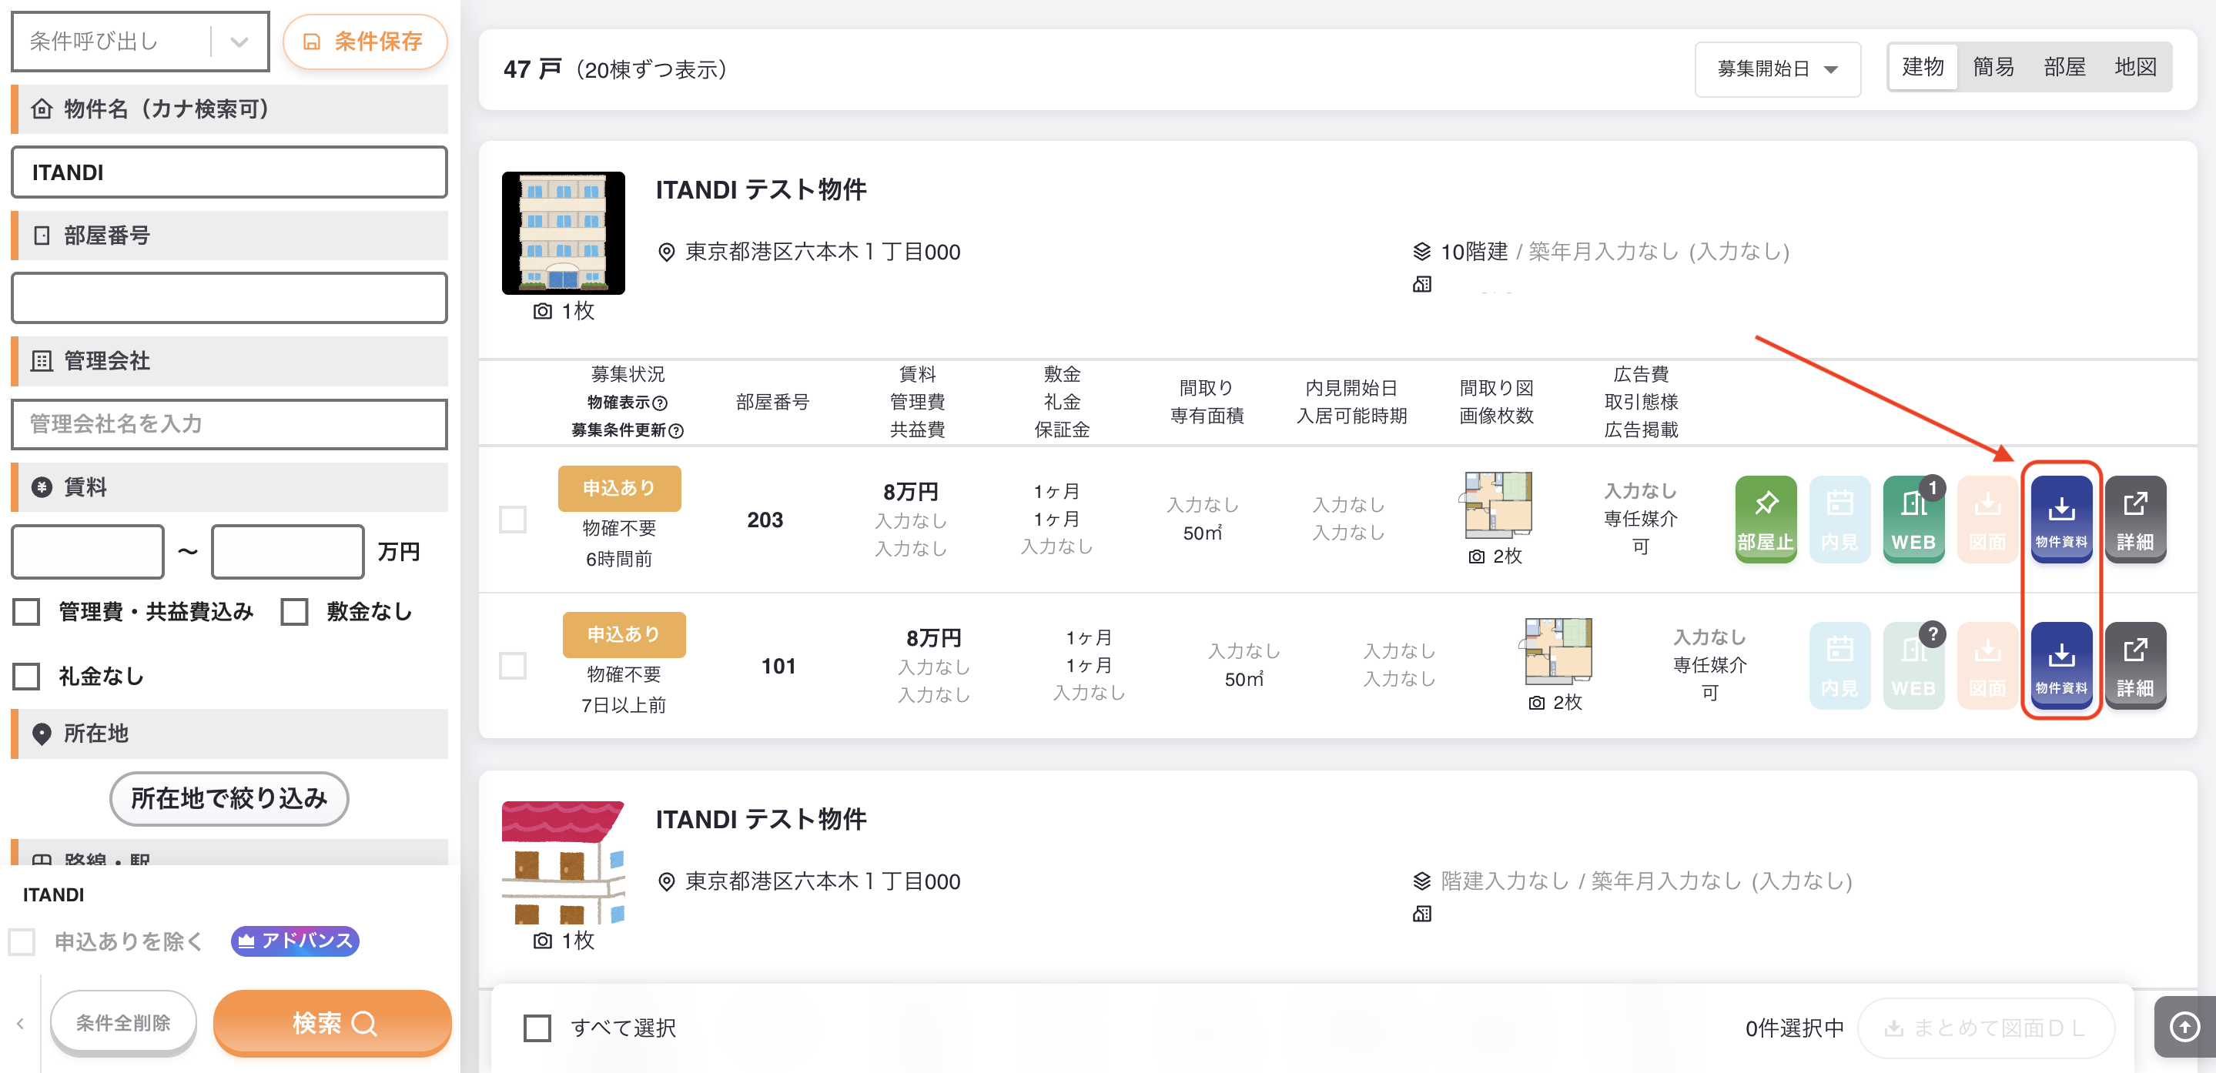Click room number 203 text
The width and height of the screenshot is (2216, 1073).
click(765, 520)
